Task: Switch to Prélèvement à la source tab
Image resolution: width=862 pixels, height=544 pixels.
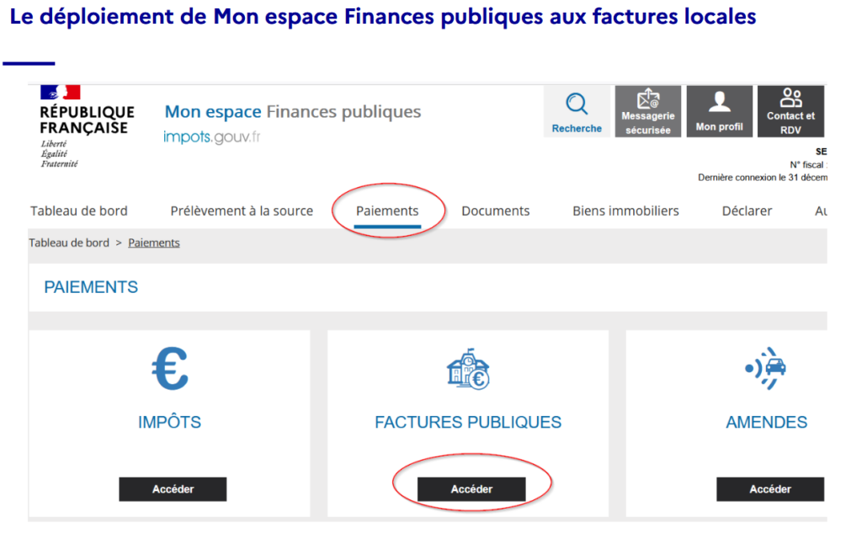Action: point(242,211)
